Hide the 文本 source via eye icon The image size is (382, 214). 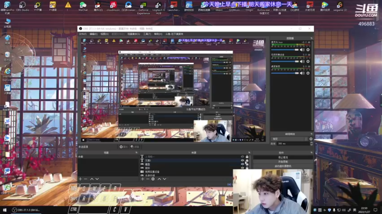243,160
